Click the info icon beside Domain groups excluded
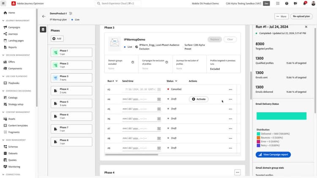This screenshot has width=317, height=178. (133, 62)
